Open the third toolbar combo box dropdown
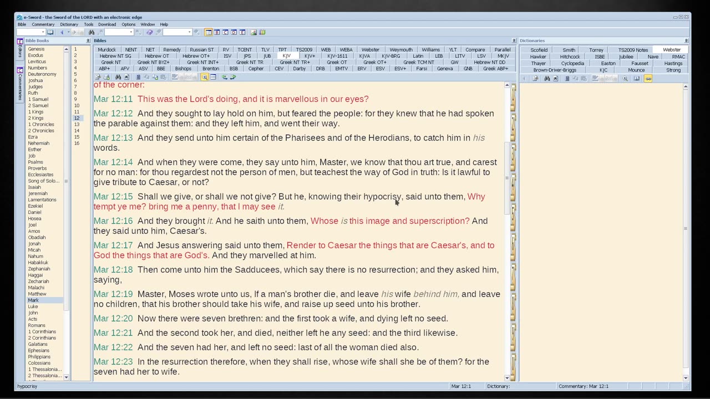This screenshot has width=710, height=399. click(189, 32)
